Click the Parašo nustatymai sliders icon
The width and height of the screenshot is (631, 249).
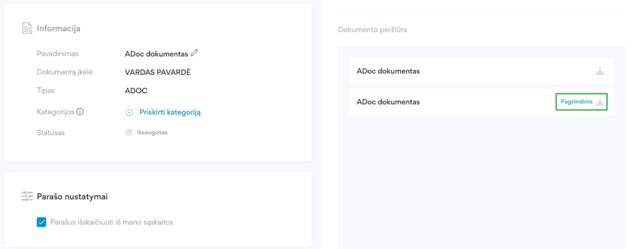click(27, 197)
